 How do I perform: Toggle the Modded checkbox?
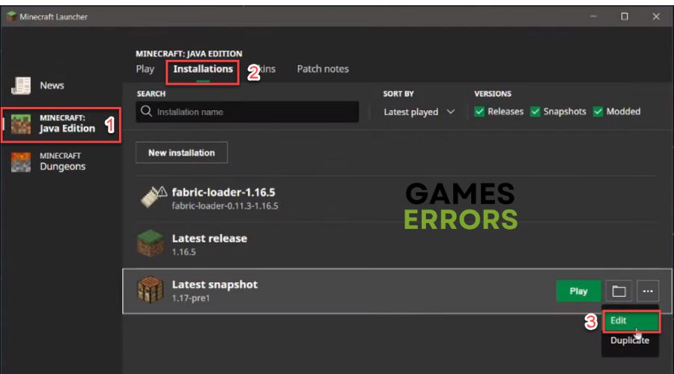click(598, 111)
